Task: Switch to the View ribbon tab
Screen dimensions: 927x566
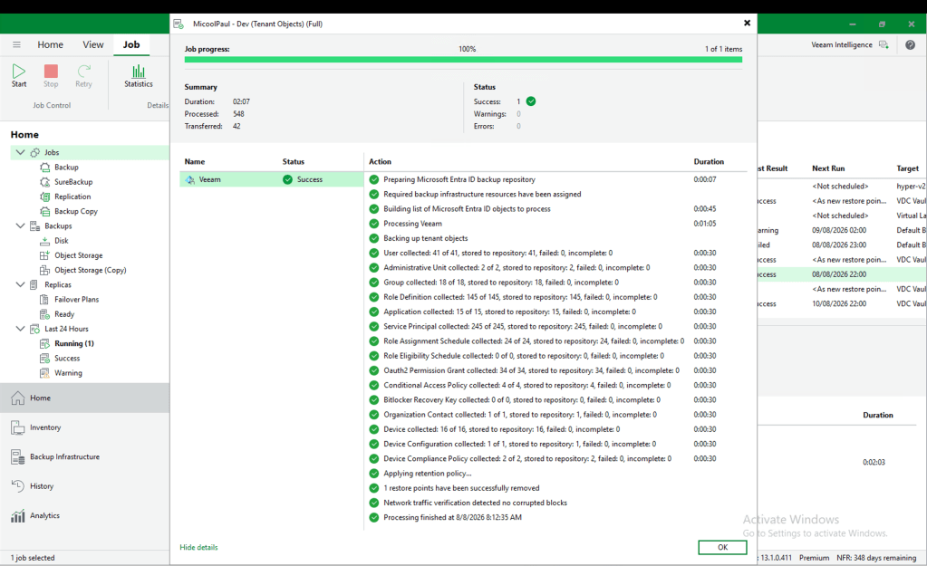Action: [92, 44]
